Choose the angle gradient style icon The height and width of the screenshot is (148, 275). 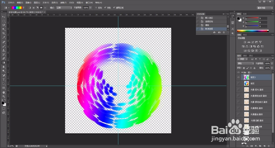(x=37, y=8)
